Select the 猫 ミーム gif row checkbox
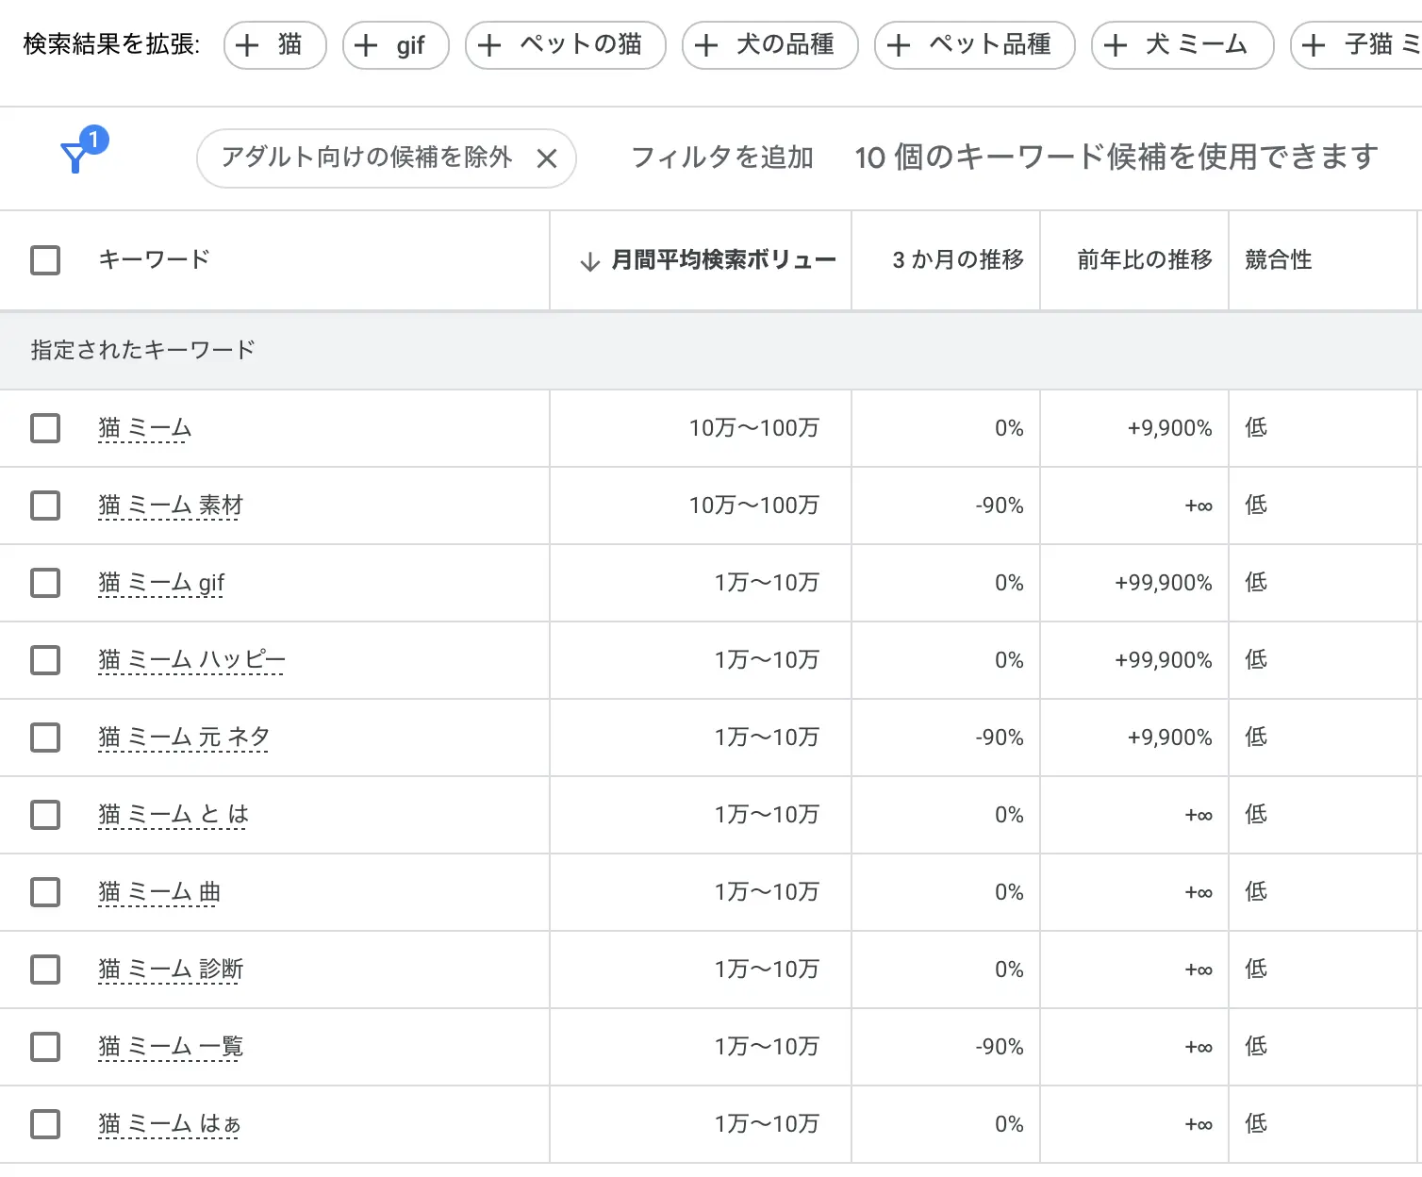 click(x=45, y=583)
